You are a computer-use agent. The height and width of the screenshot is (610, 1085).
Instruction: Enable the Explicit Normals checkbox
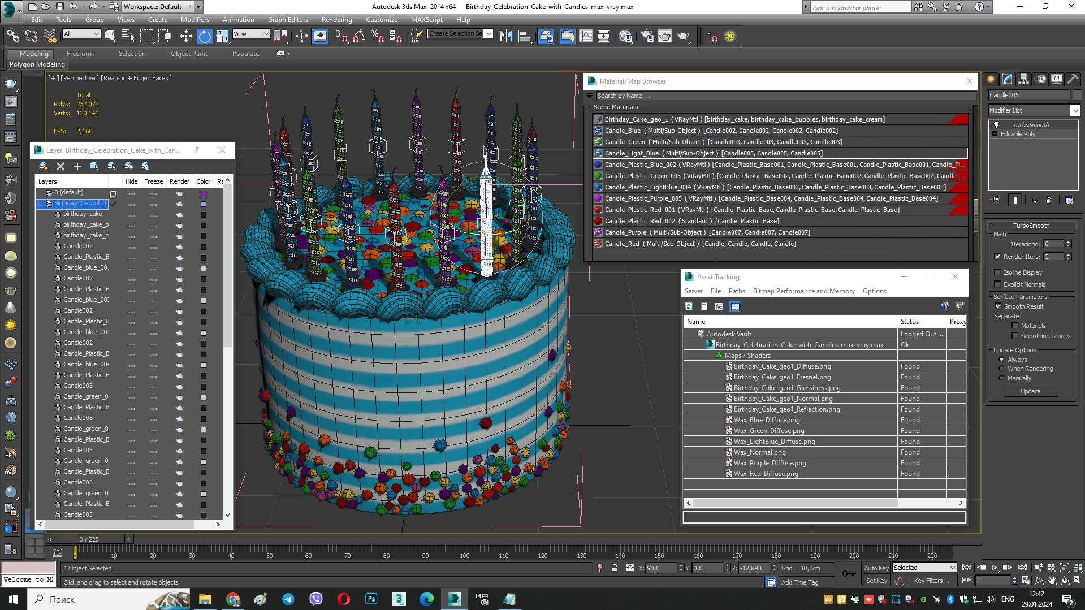(x=998, y=284)
